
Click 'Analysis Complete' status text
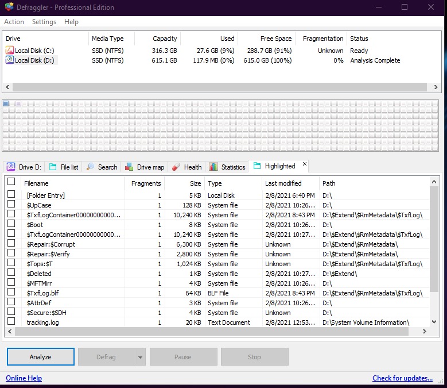click(x=375, y=60)
